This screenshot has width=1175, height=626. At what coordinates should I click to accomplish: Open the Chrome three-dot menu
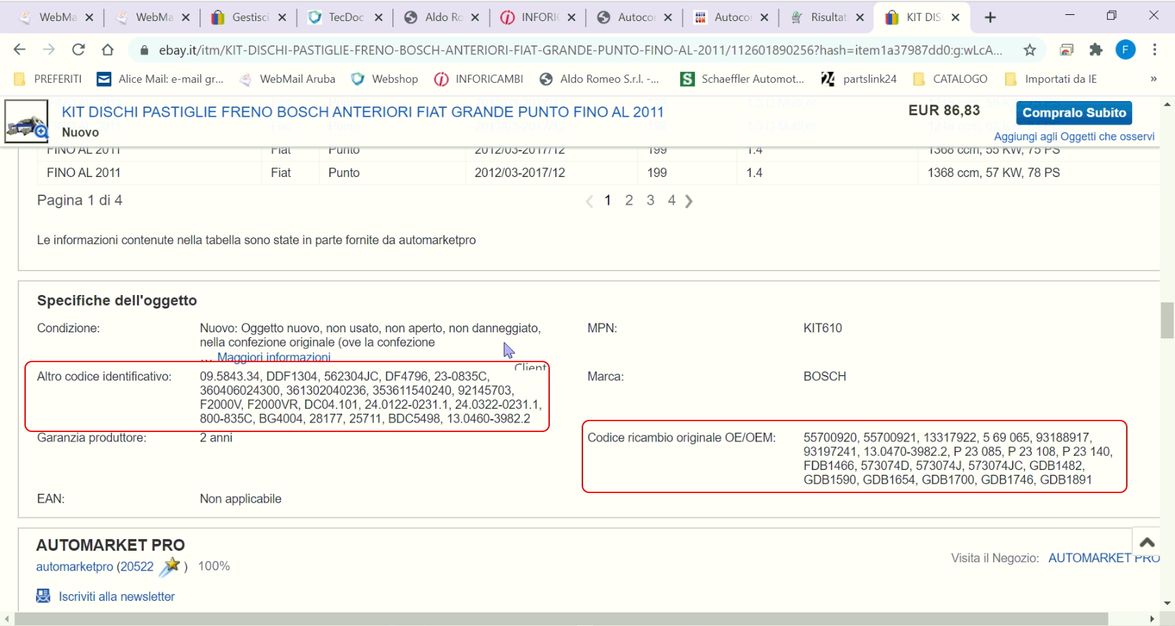(x=1155, y=50)
